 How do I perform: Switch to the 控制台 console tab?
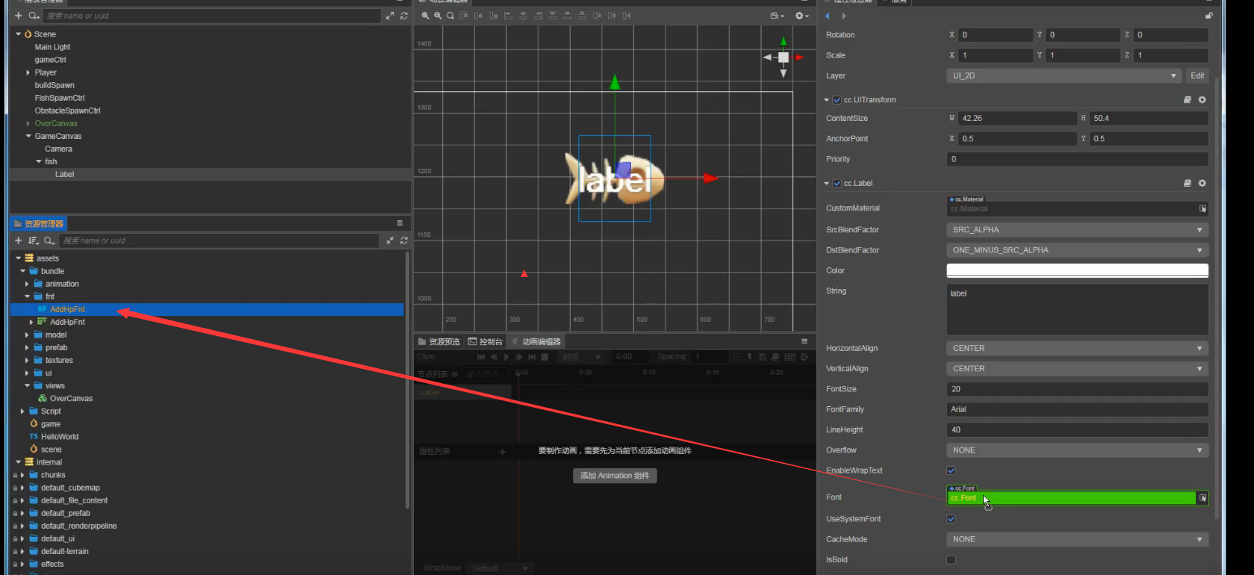coord(485,341)
